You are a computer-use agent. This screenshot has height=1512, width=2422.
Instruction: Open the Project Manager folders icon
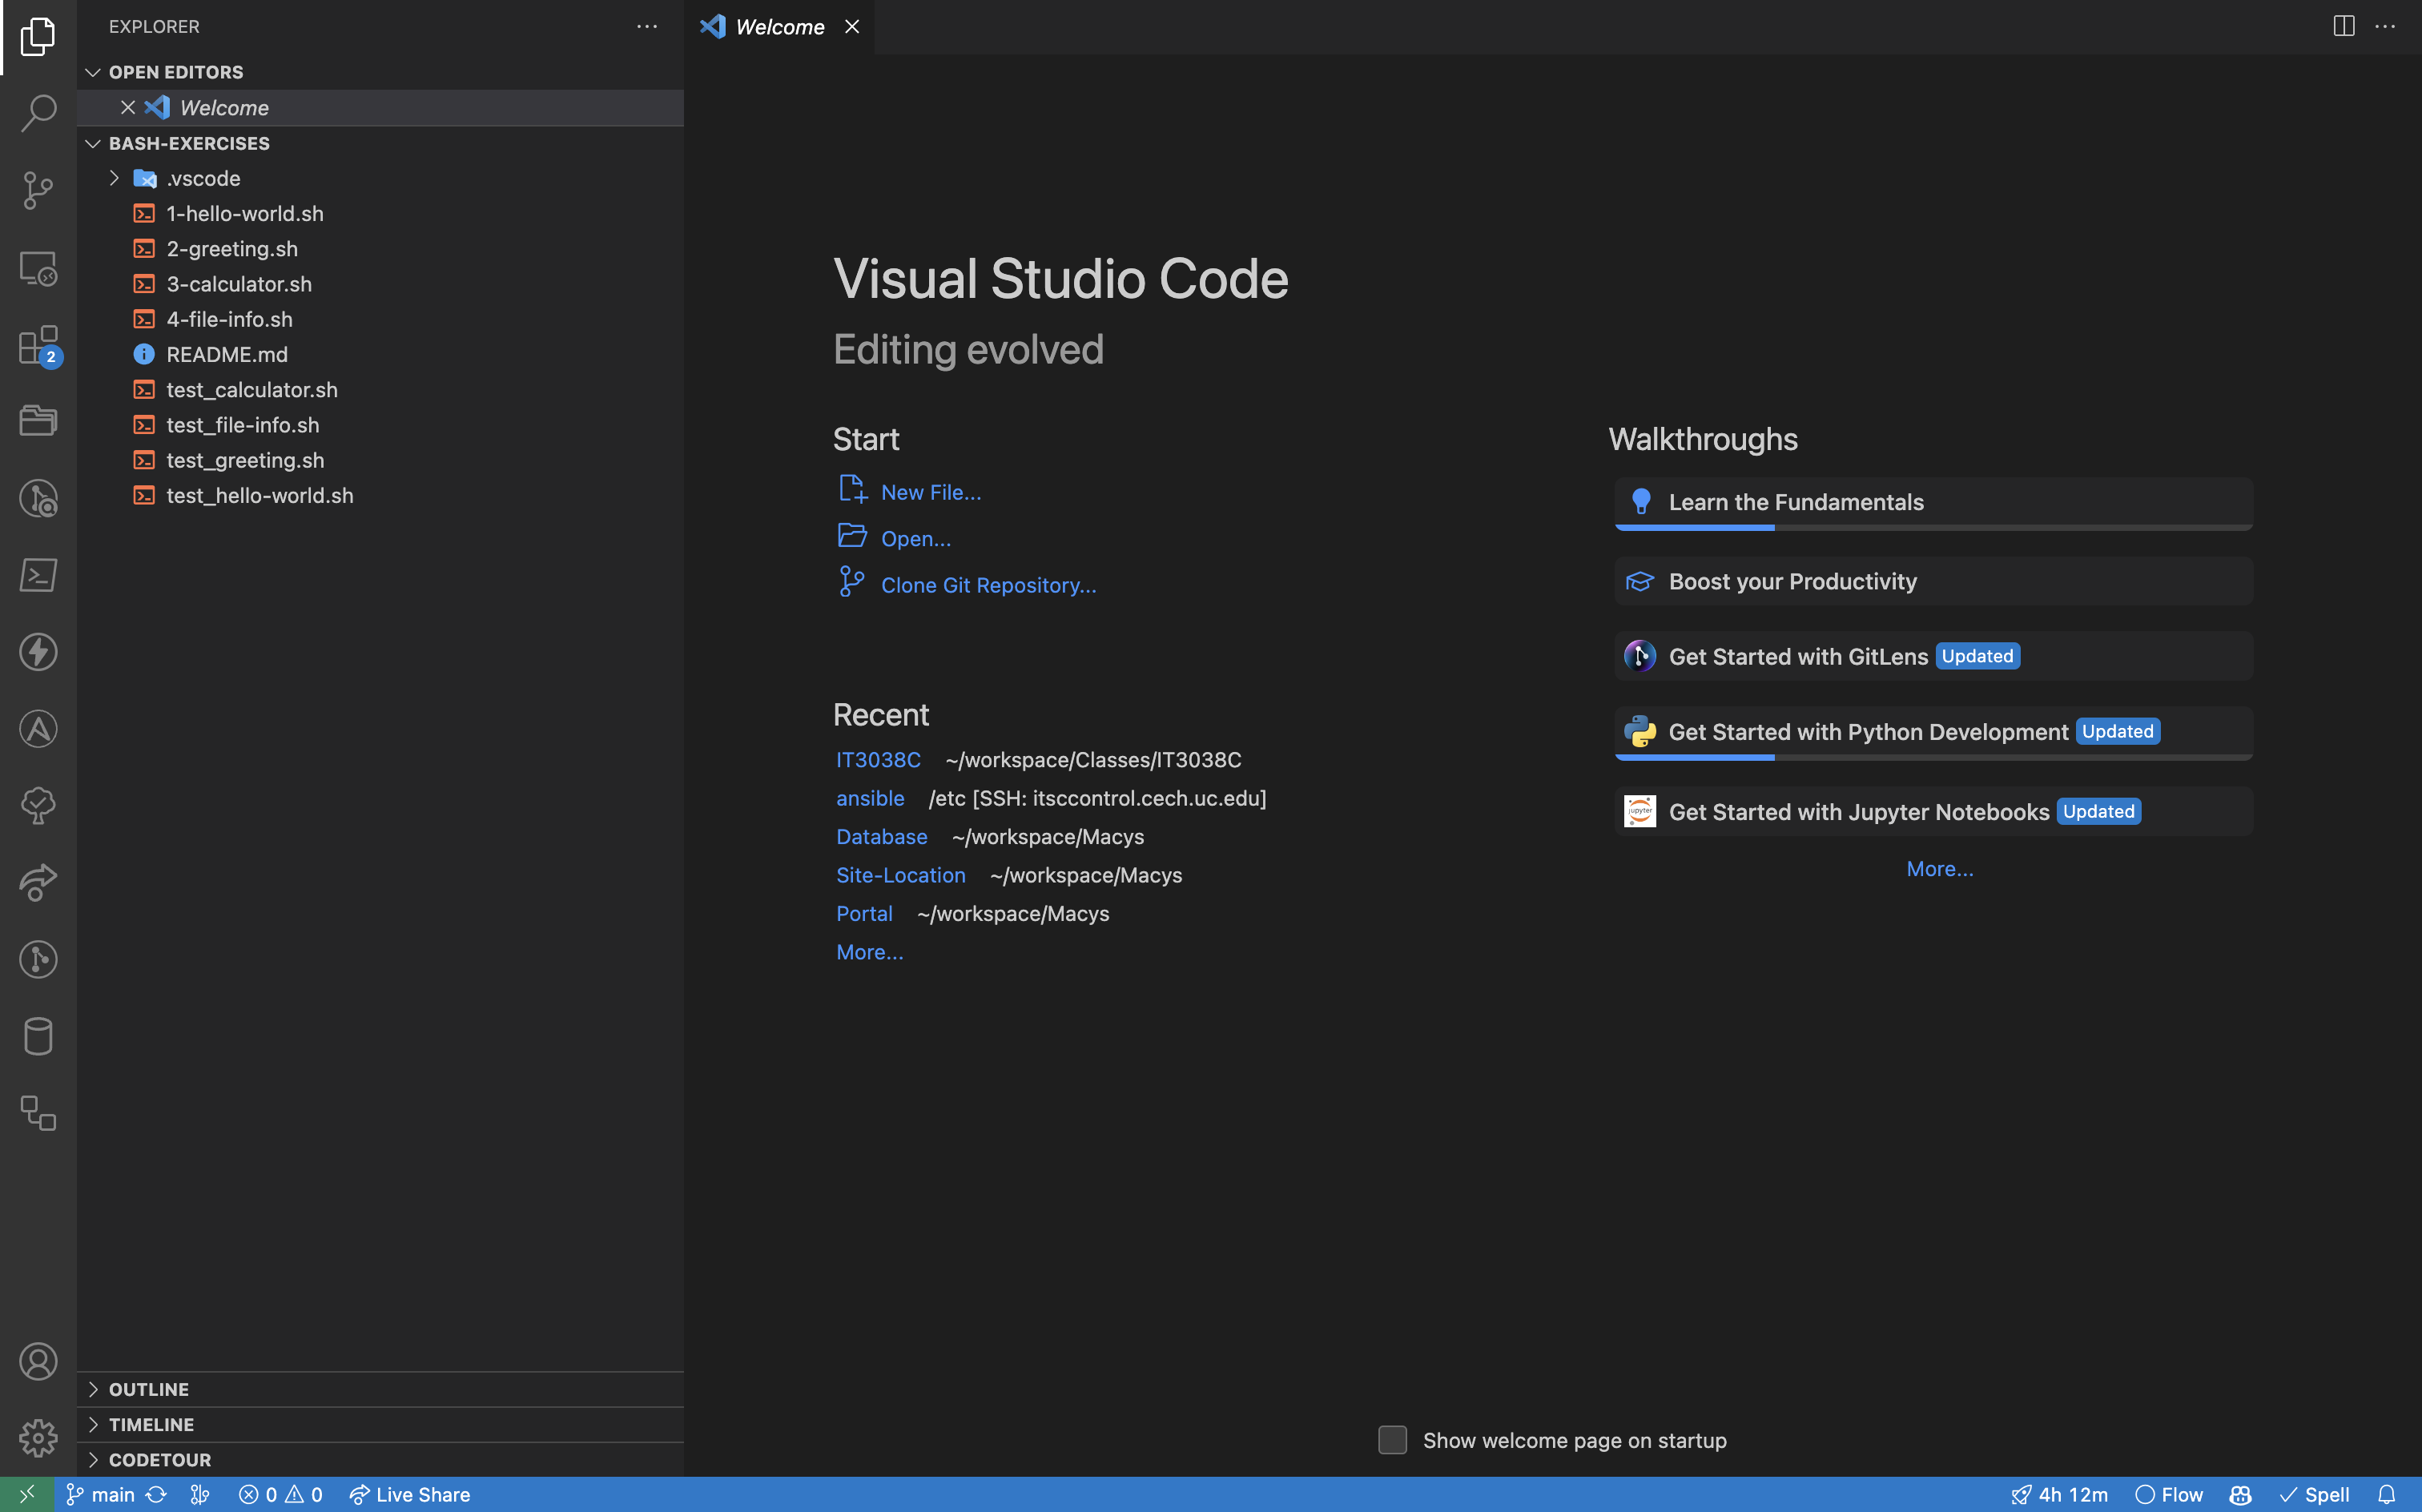[38, 421]
